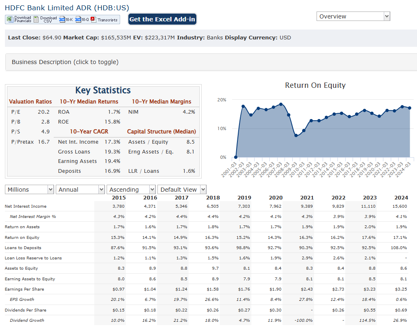Image resolution: width=417 pixels, height=330 pixels.
Task: Open the 10-K filing icon
Action: pyautogui.click(x=62, y=19)
